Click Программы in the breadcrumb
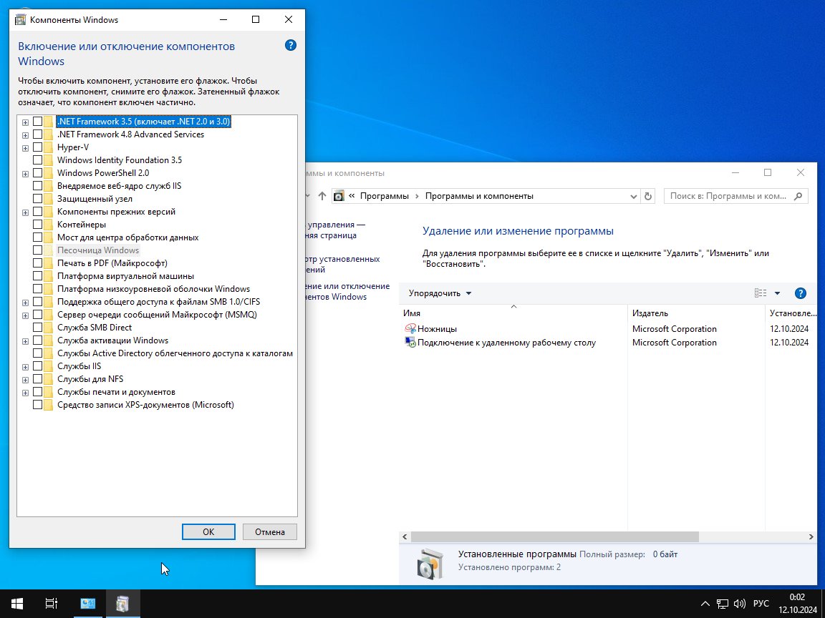Image resolution: width=825 pixels, height=618 pixels. [384, 196]
